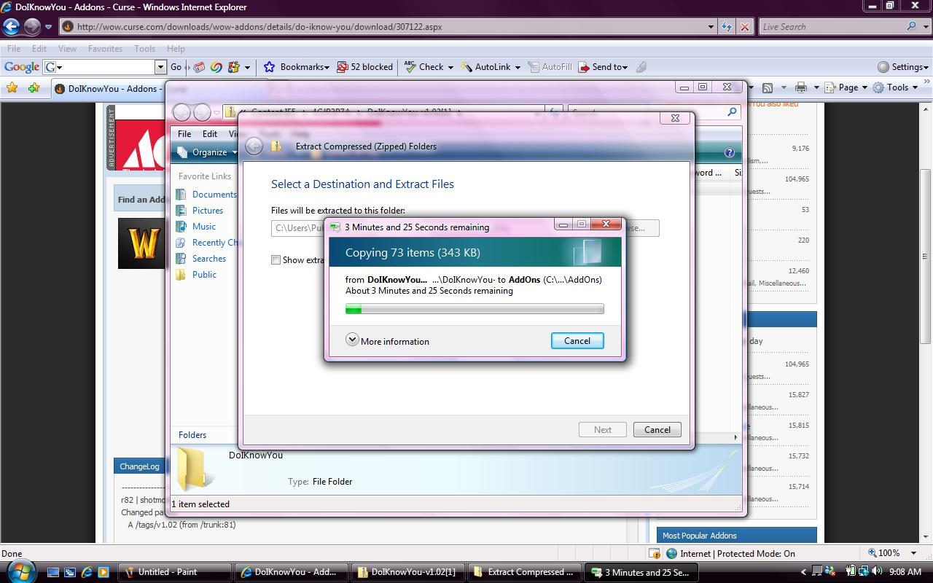
Task: Open Recently Changed in Favorite Links
Action: pyautogui.click(x=214, y=243)
